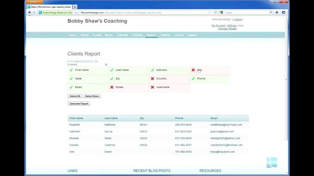The width and height of the screenshot is (314, 176).
Task: Open the Calendar nav item
Action: 122,35
